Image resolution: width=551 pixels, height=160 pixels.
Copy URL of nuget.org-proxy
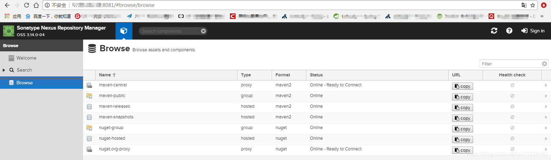pos(462,150)
